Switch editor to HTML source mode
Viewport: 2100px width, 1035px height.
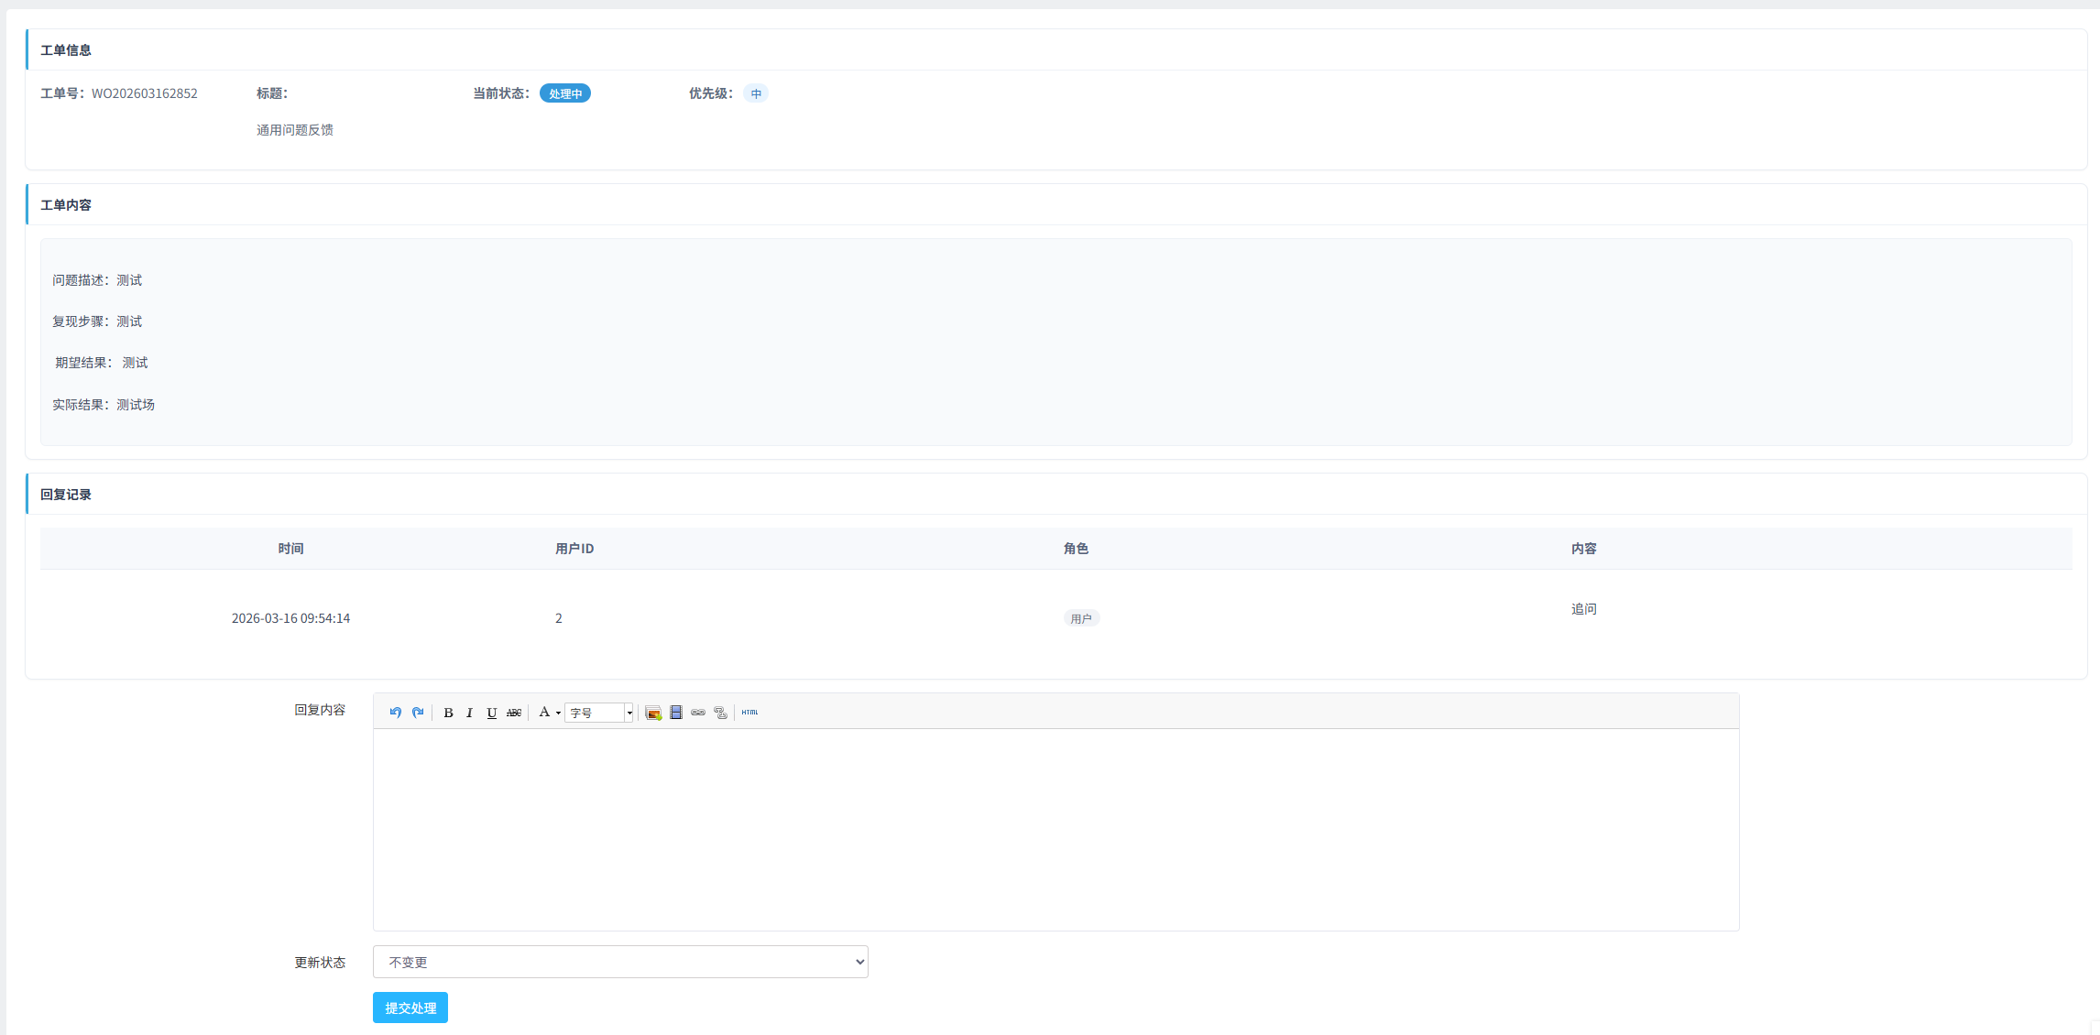pyautogui.click(x=749, y=713)
